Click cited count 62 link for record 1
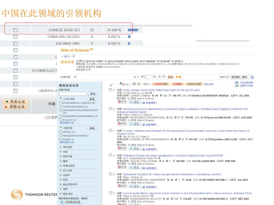This screenshot has height=205, width=274. [x=129, y=98]
